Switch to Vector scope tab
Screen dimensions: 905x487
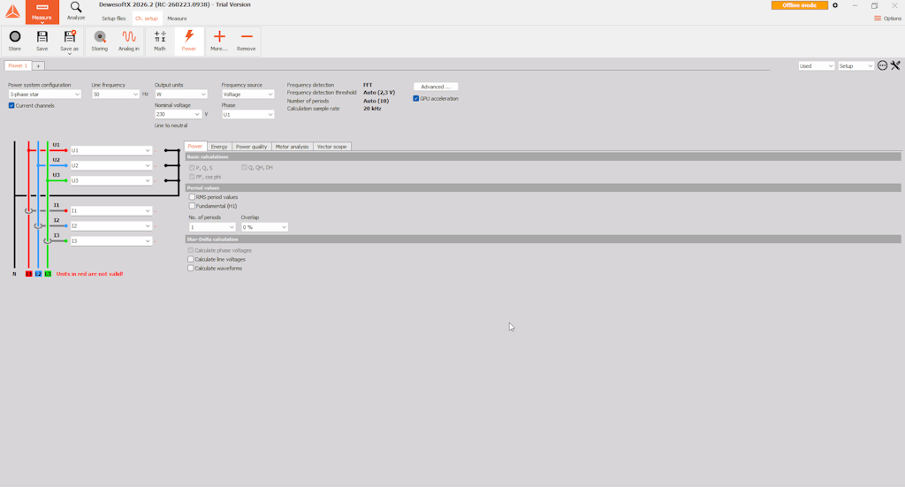(x=332, y=147)
